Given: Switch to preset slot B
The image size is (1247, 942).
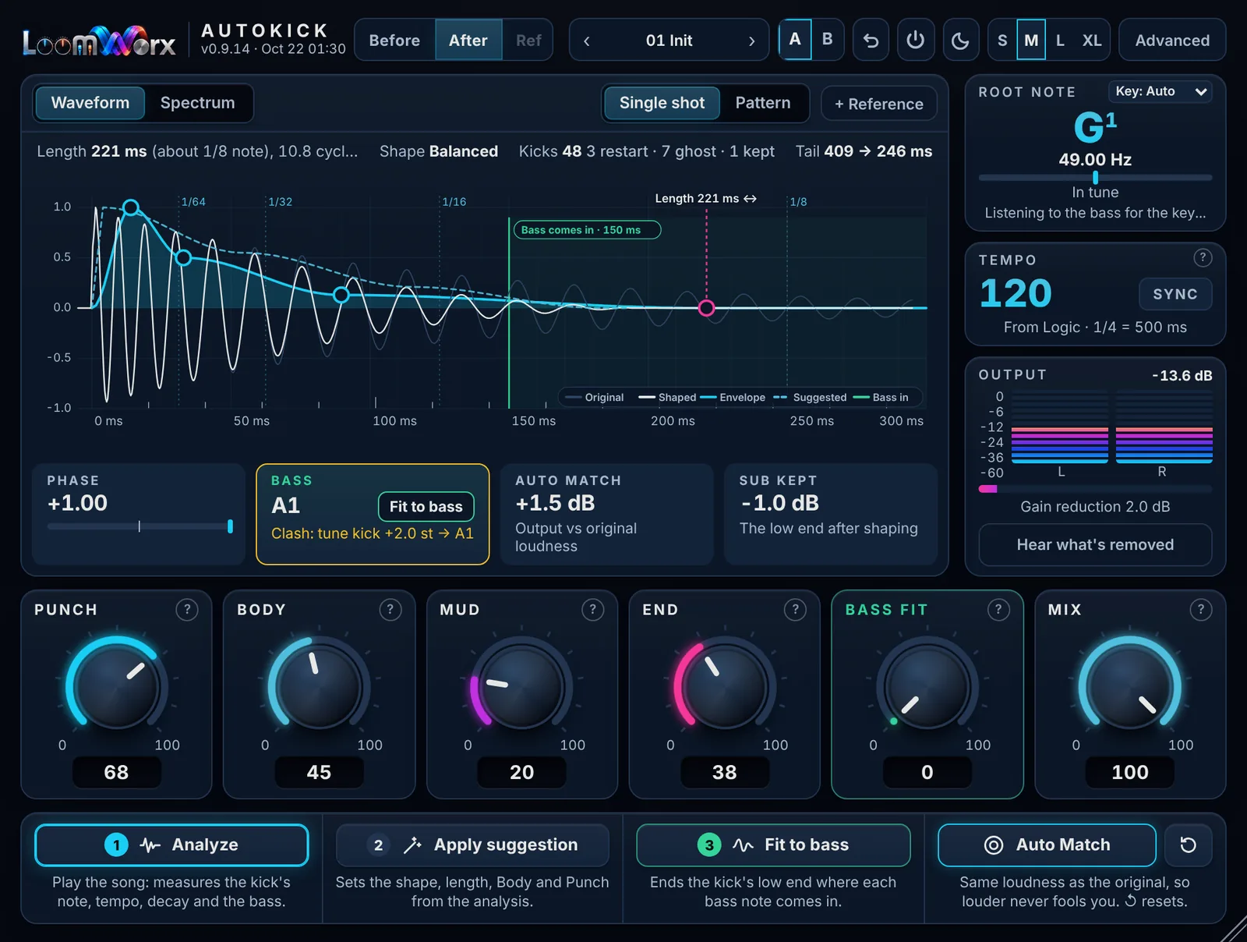Looking at the screenshot, I should (x=828, y=40).
